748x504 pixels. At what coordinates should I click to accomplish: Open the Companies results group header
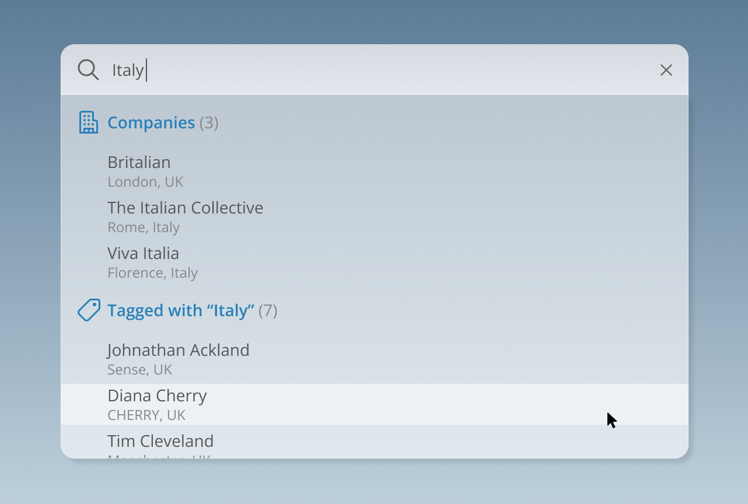[x=151, y=123]
